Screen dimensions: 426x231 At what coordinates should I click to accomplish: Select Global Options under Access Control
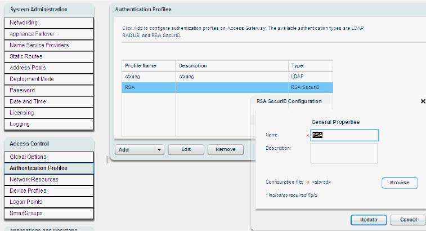click(49, 157)
